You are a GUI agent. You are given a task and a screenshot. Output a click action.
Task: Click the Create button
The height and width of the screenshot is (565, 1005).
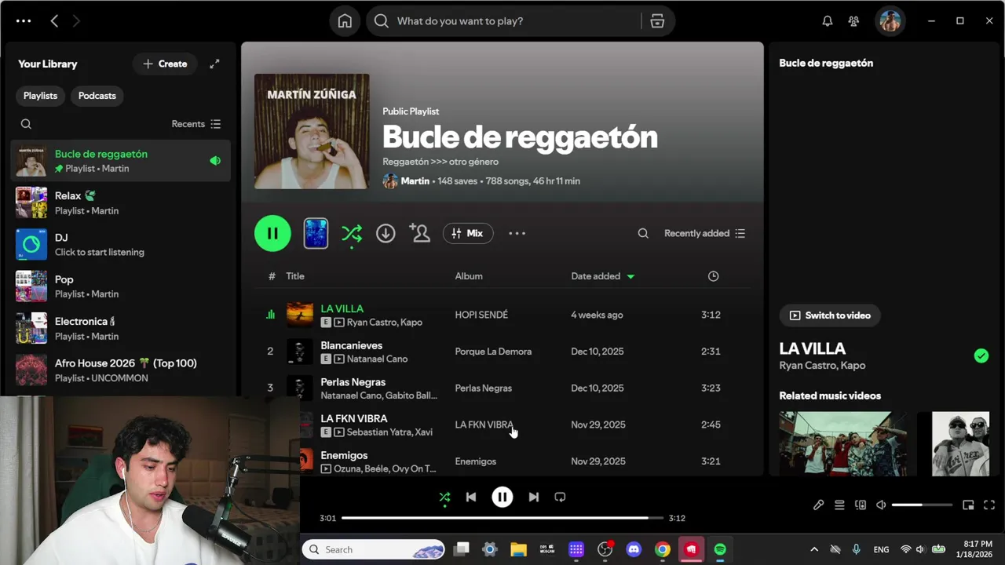(165, 64)
